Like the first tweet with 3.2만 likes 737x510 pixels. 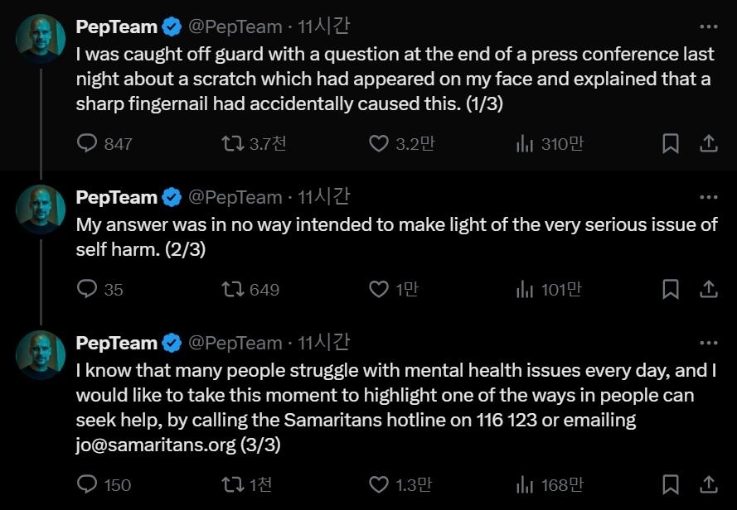[379, 144]
